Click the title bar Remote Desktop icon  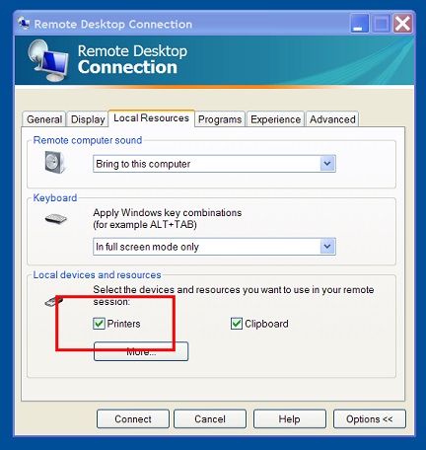pyautogui.click(x=24, y=24)
